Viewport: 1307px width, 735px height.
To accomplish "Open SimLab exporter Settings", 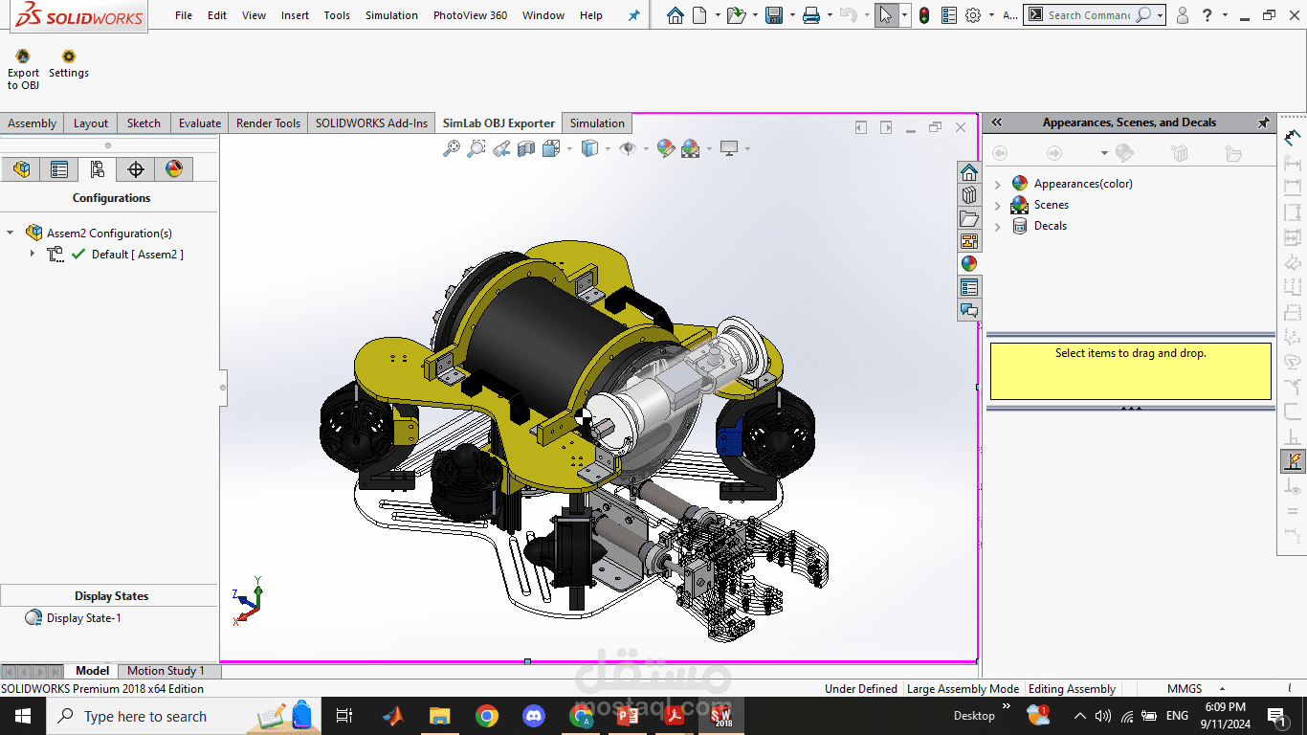I will pyautogui.click(x=68, y=57).
